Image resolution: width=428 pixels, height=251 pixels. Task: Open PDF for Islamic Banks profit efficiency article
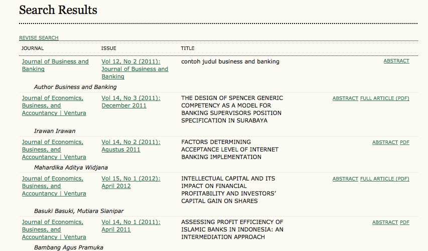point(404,222)
